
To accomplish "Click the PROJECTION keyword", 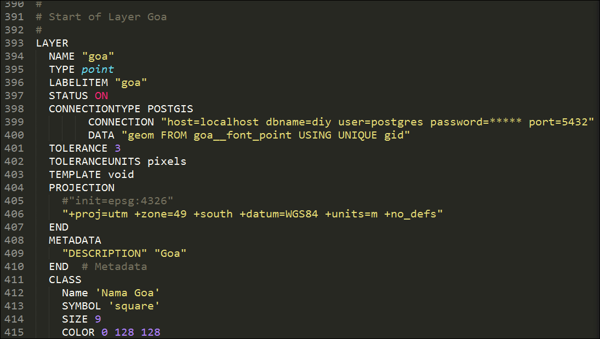I will (x=82, y=188).
